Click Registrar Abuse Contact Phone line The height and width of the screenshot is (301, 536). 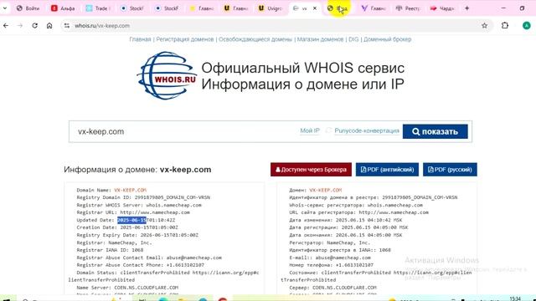(140, 265)
